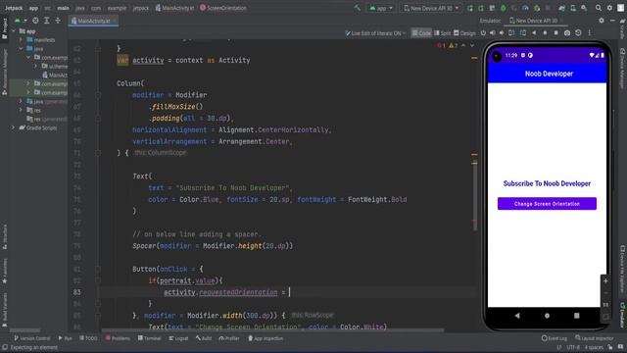Screen dimensions: 627x353
Task: Tap the emulator phone home navigation button
Action: (x=547, y=316)
